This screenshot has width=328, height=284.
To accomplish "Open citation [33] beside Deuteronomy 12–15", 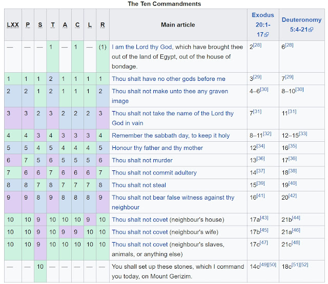I will click(303, 134).
